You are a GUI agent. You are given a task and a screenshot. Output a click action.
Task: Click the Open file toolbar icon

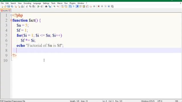(5, 7)
